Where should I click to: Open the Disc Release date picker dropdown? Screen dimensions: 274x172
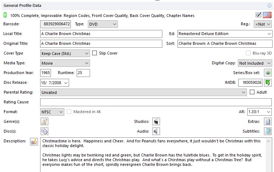pyautogui.click(x=66, y=83)
